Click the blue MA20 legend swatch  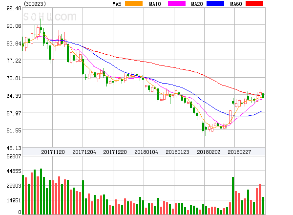coord(215,3)
